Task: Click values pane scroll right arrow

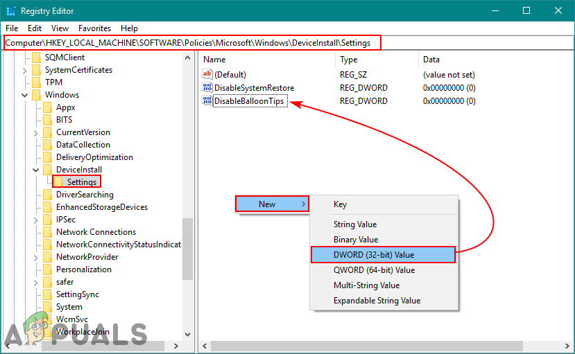Action: click(567, 346)
